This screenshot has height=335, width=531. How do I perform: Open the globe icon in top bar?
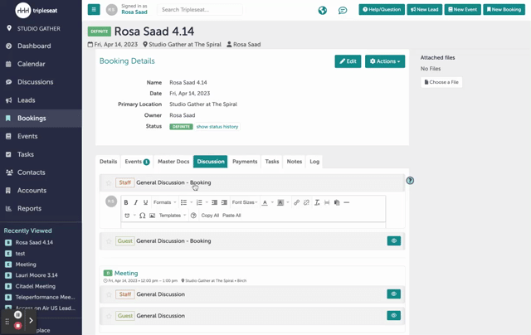click(x=323, y=10)
